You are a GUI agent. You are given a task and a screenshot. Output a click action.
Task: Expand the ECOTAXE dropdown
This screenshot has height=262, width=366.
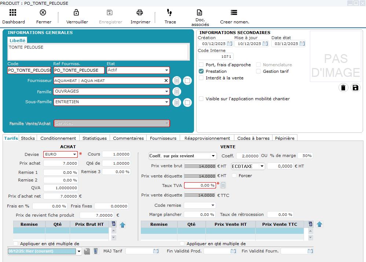[261, 166]
